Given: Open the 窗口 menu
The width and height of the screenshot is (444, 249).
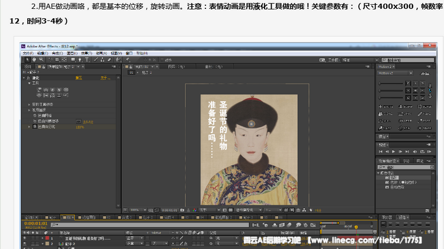Looking at the screenshot, I should tap(129, 53).
